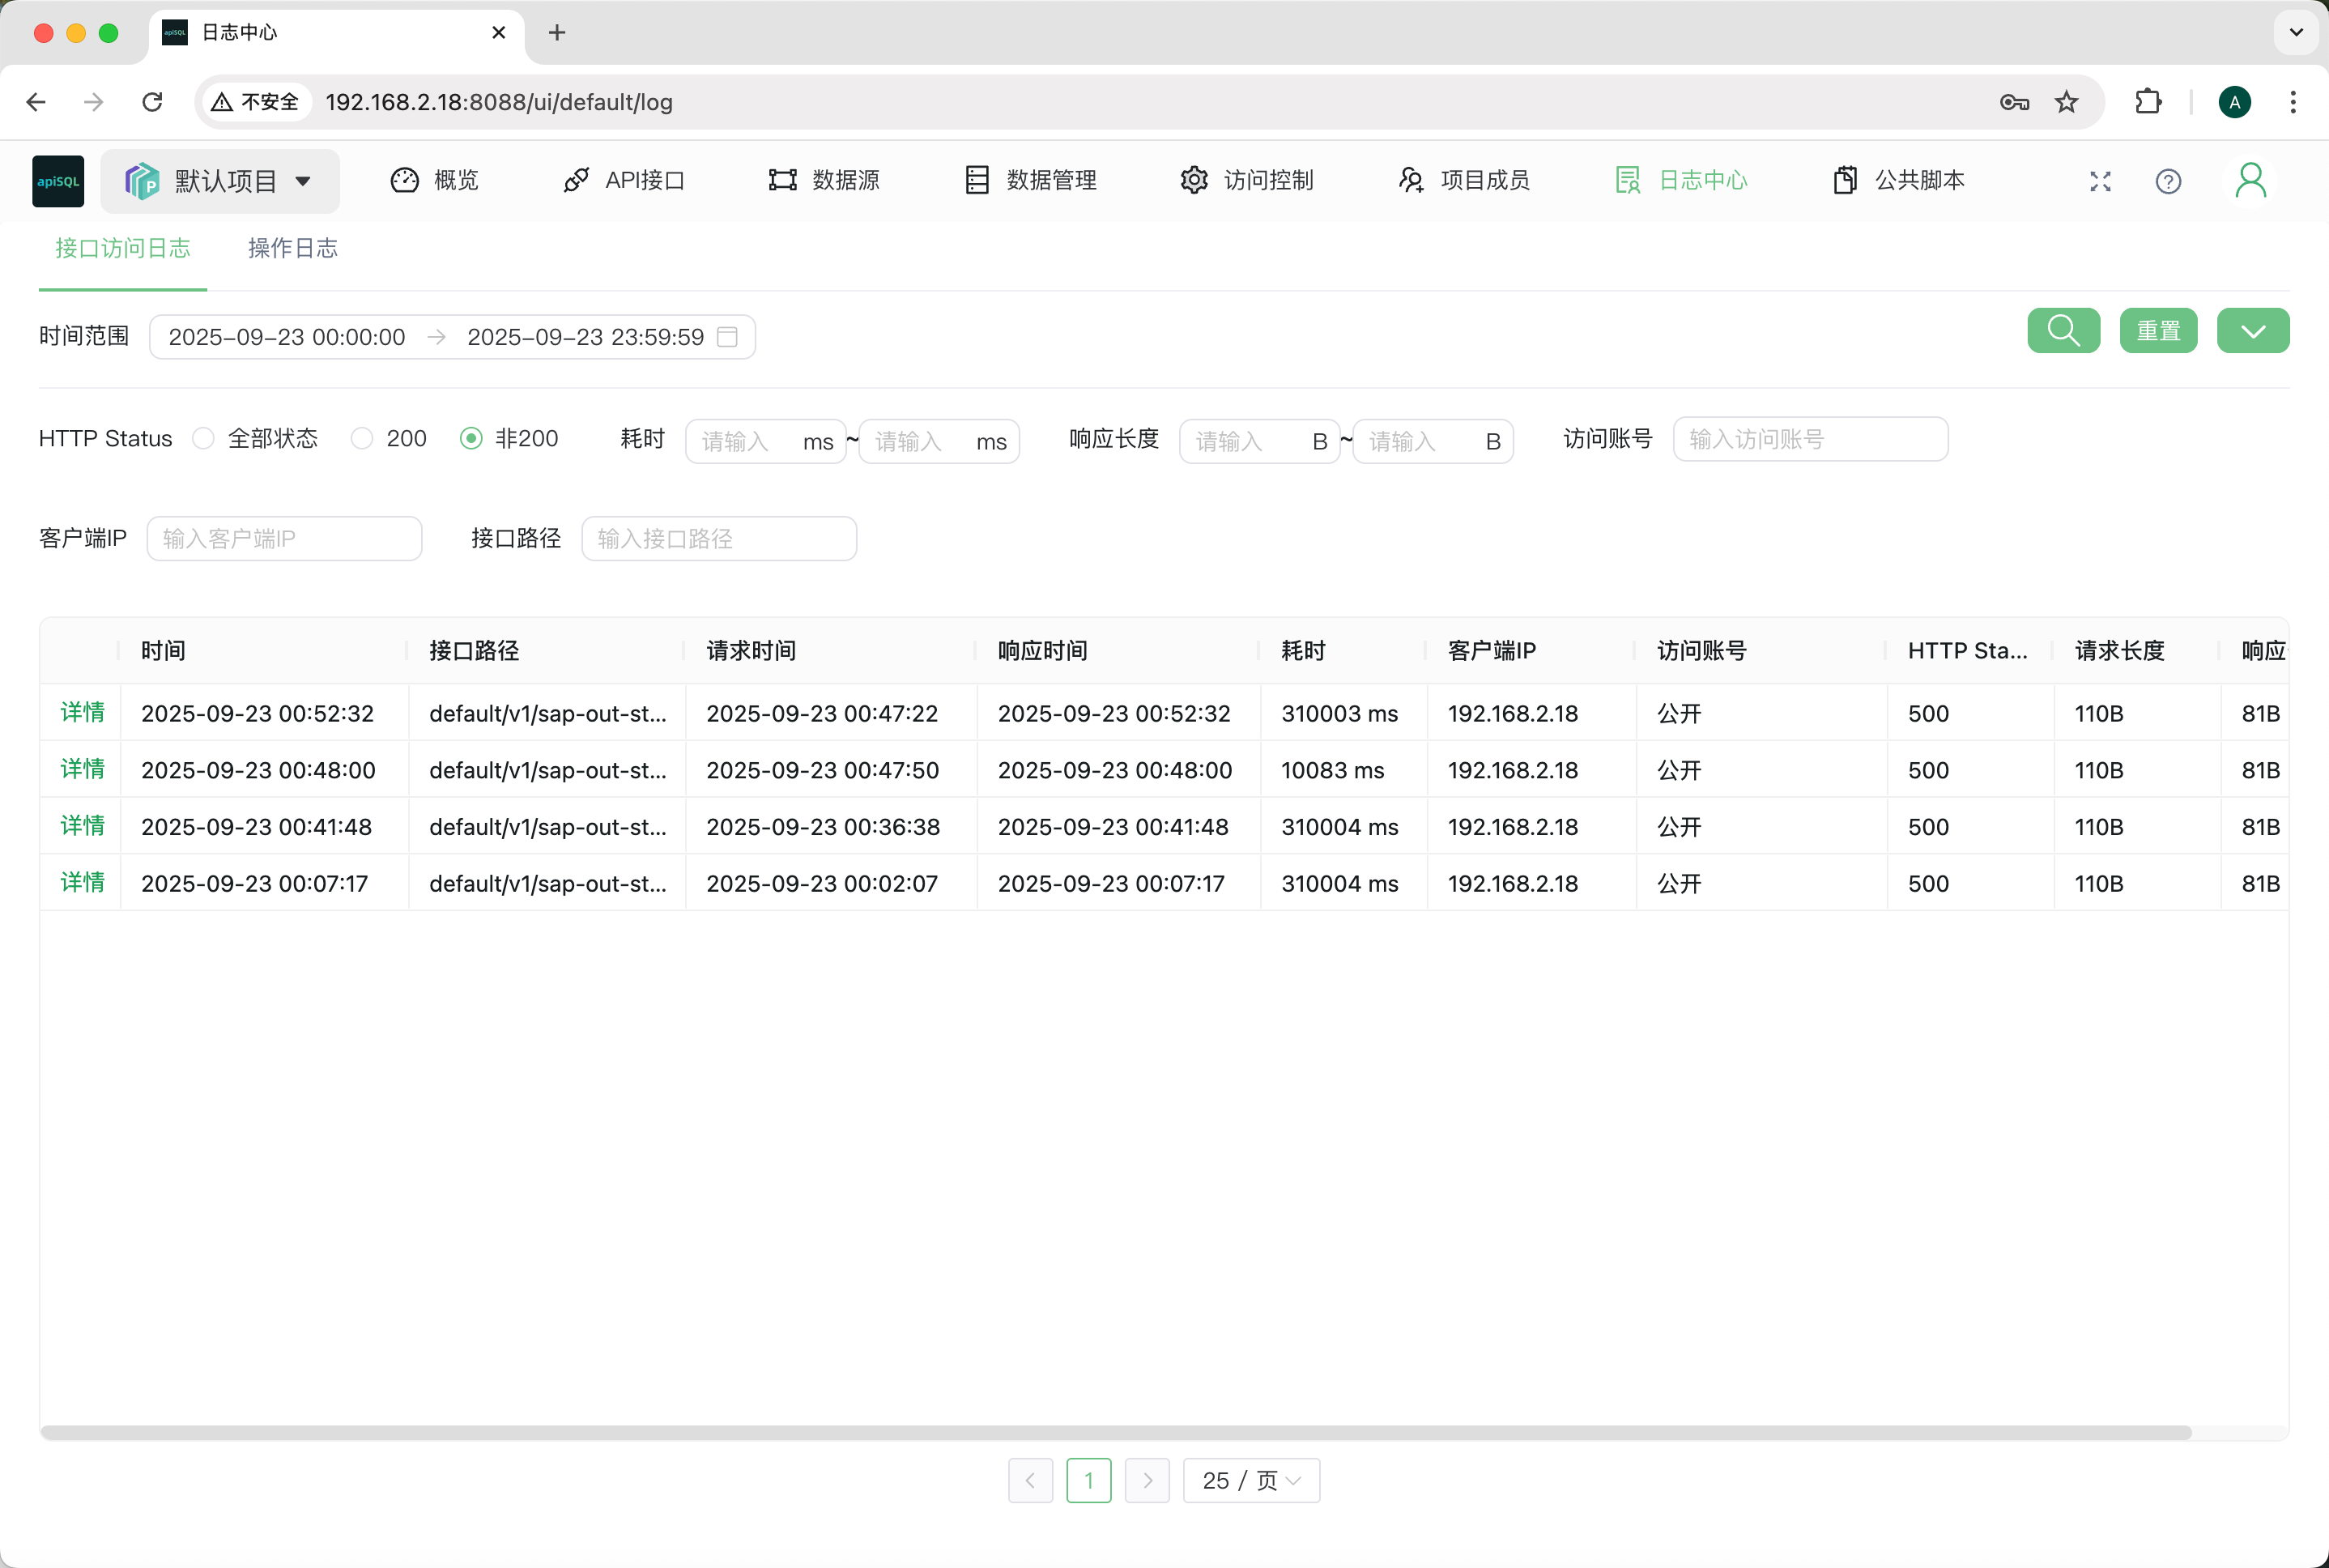The width and height of the screenshot is (2329, 1568).
Task: Open the help icon in the top bar
Action: 2167,181
